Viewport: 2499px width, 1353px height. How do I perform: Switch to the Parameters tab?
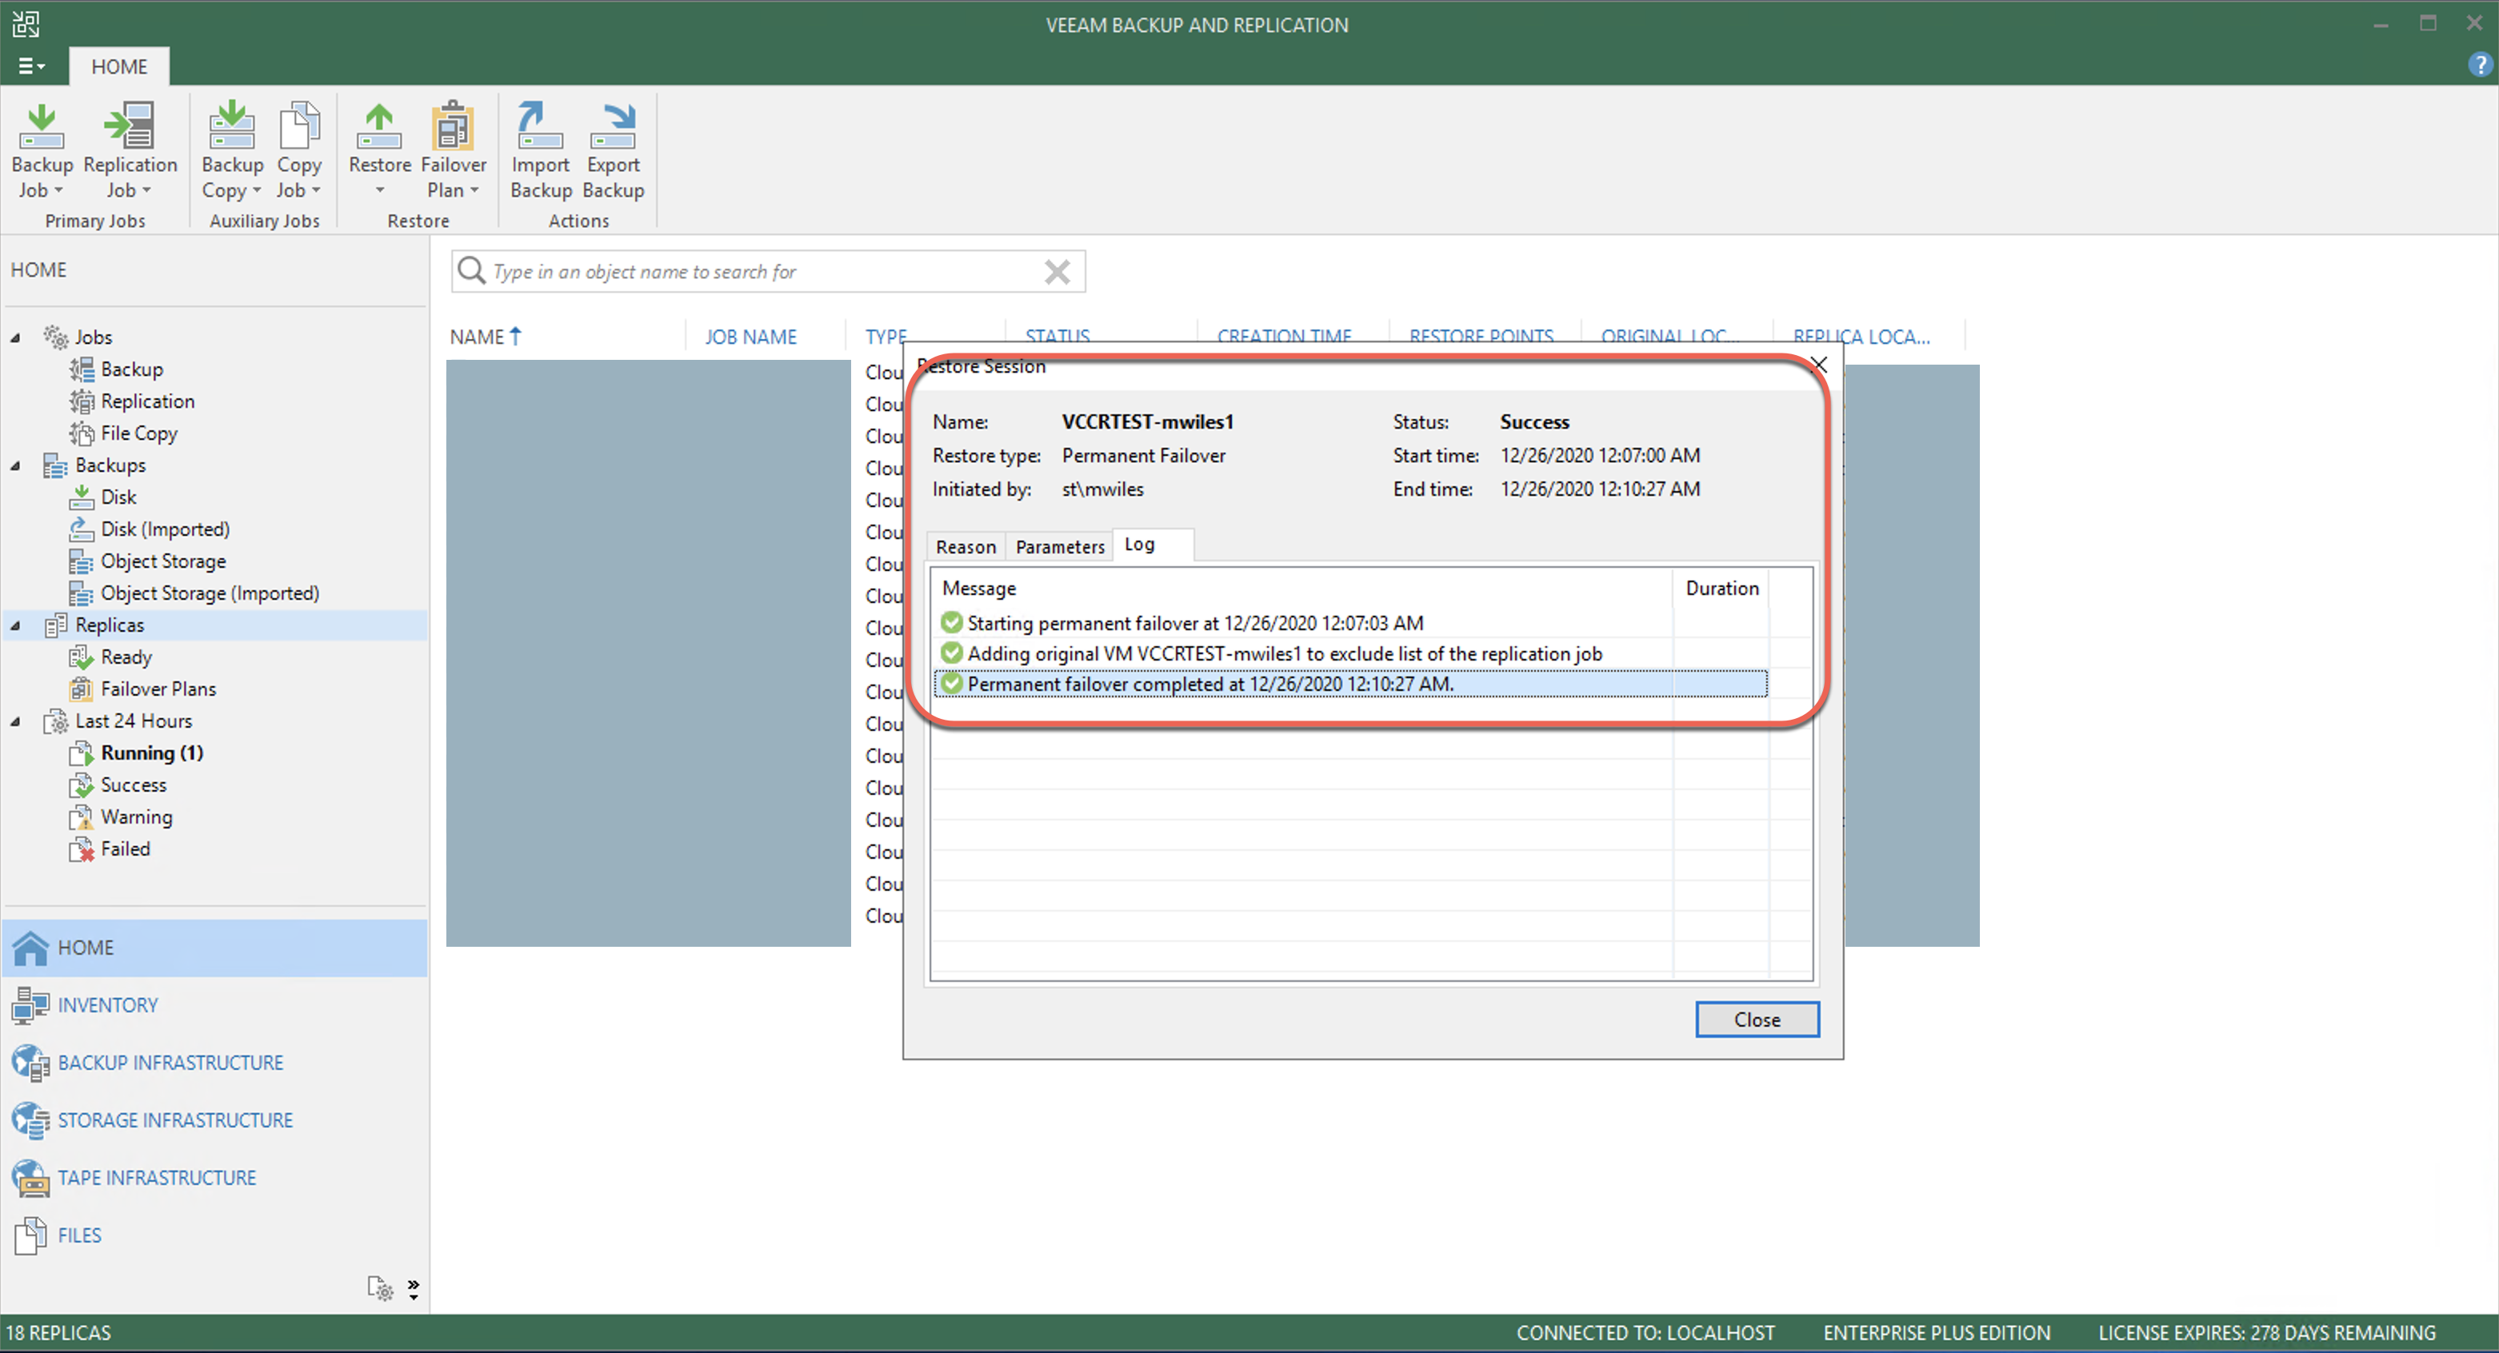[1059, 547]
